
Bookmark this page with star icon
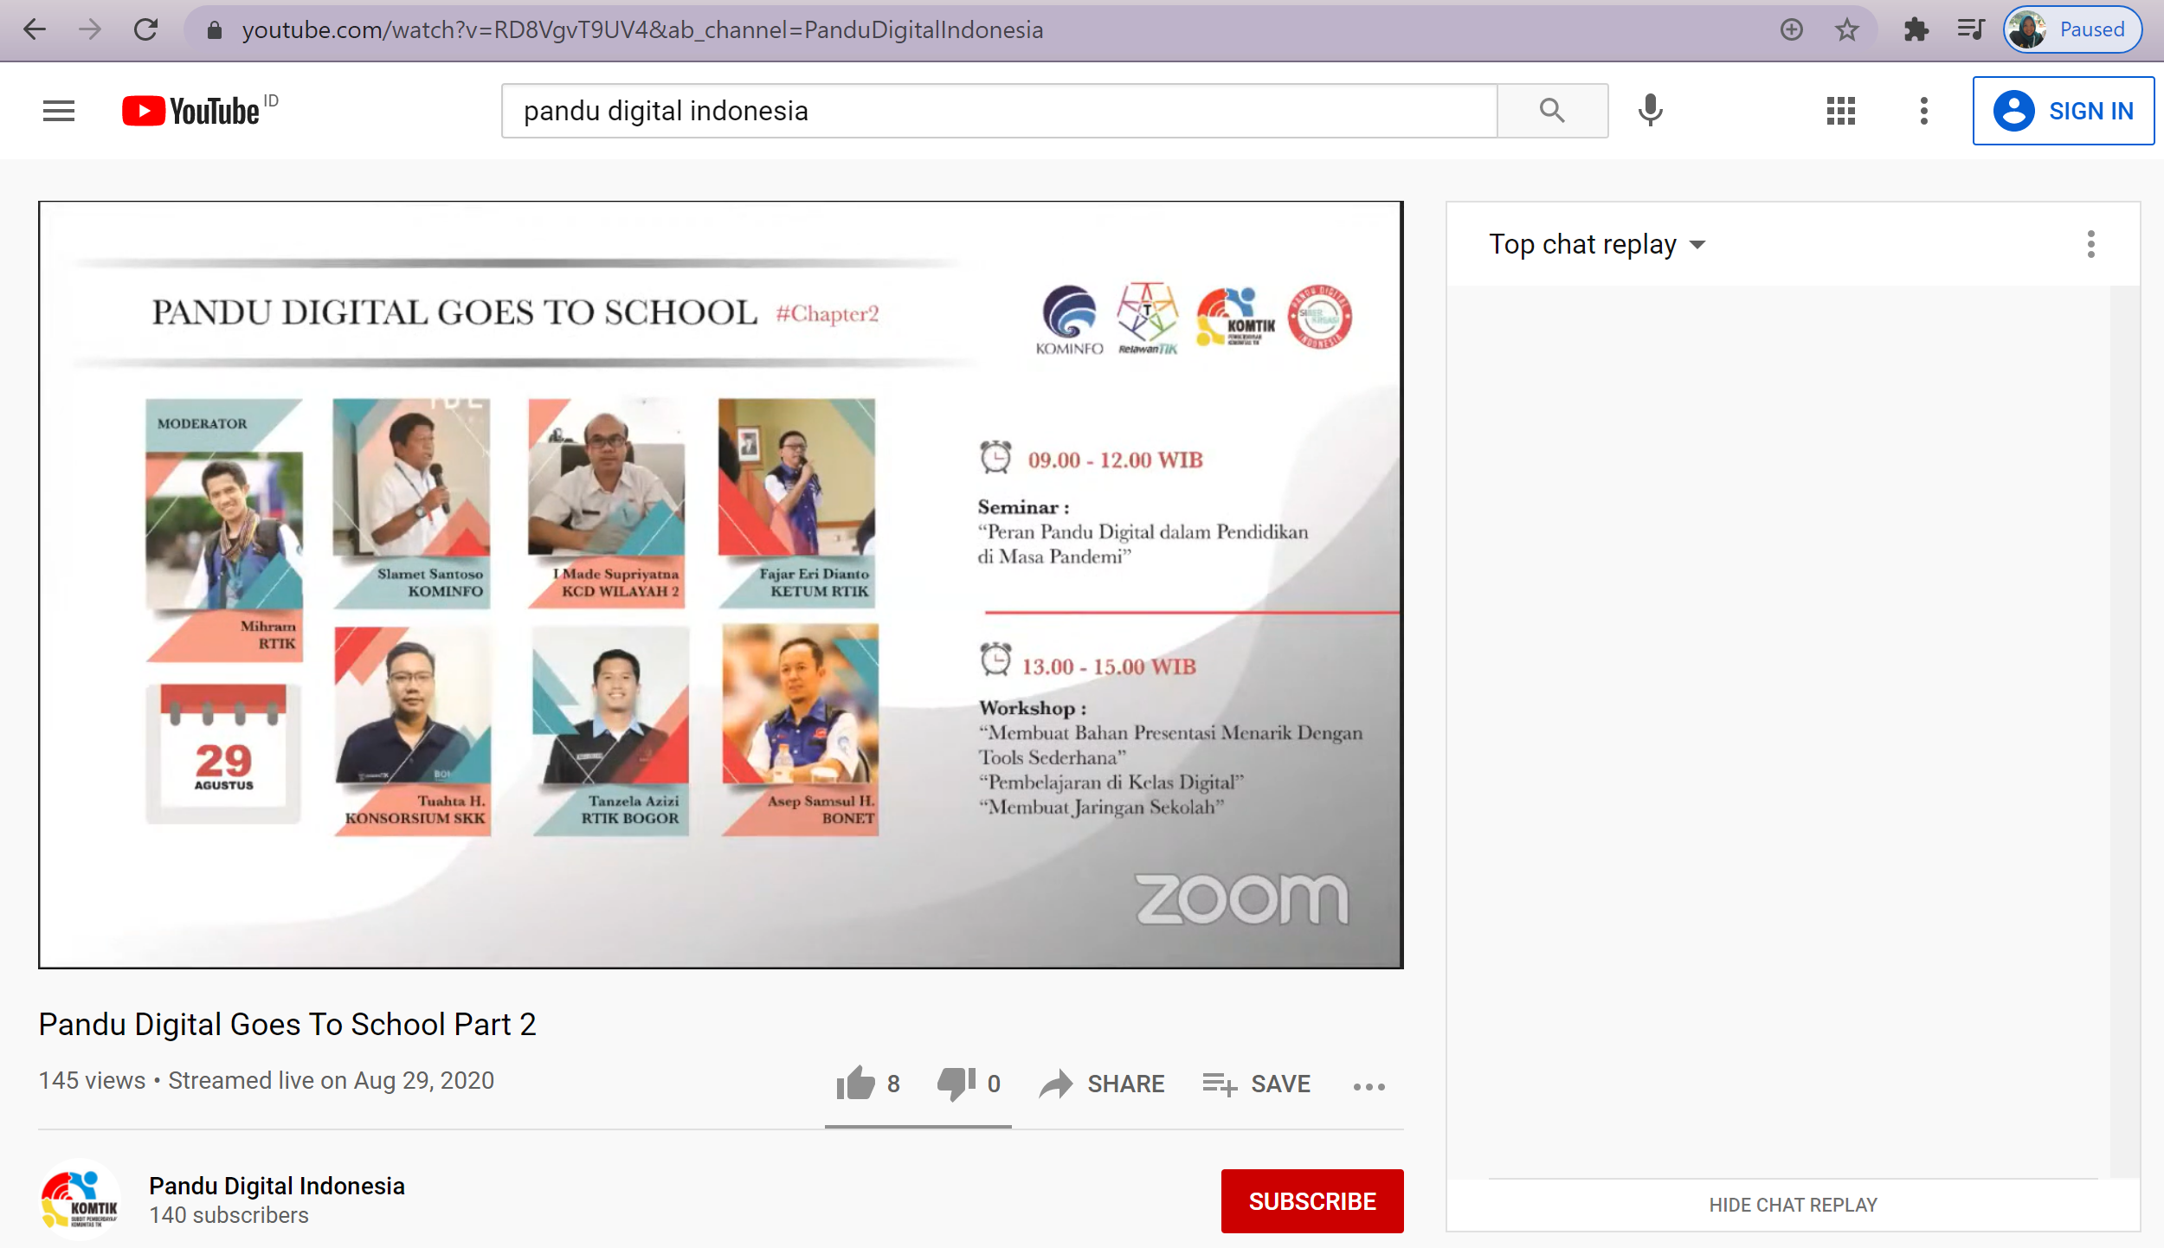tap(1846, 30)
